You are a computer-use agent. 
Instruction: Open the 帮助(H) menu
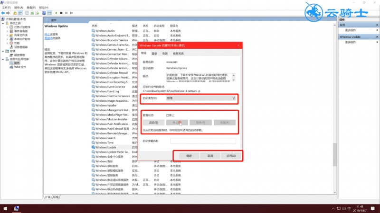44,8
